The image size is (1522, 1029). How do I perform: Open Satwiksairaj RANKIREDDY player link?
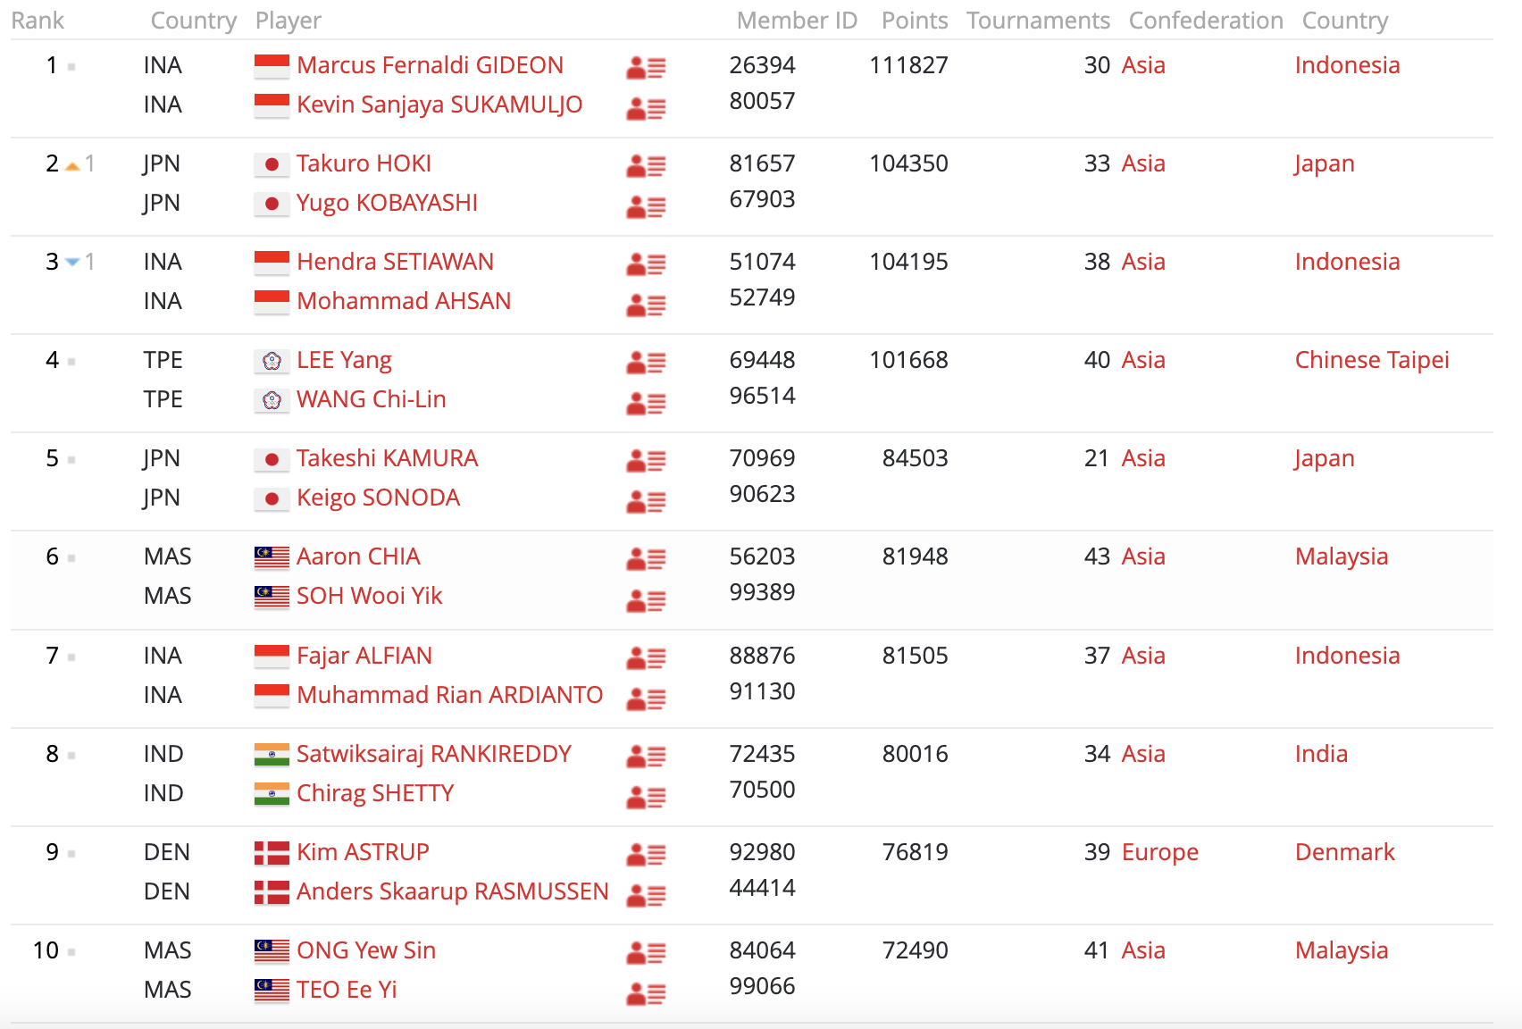(433, 754)
